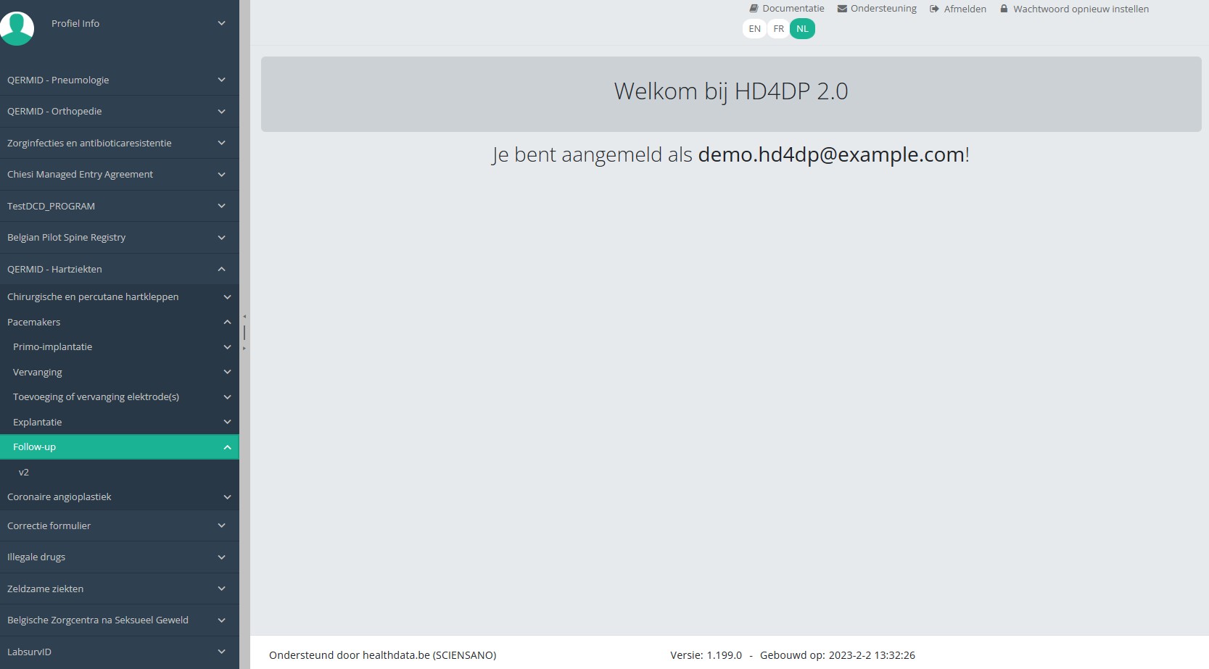The height and width of the screenshot is (669, 1209).
Task: Open the v2 item under Follow-up
Action: pyautogui.click(x=24, y=472)
